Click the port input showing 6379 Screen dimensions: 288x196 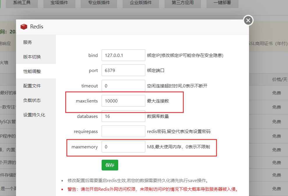123,70
